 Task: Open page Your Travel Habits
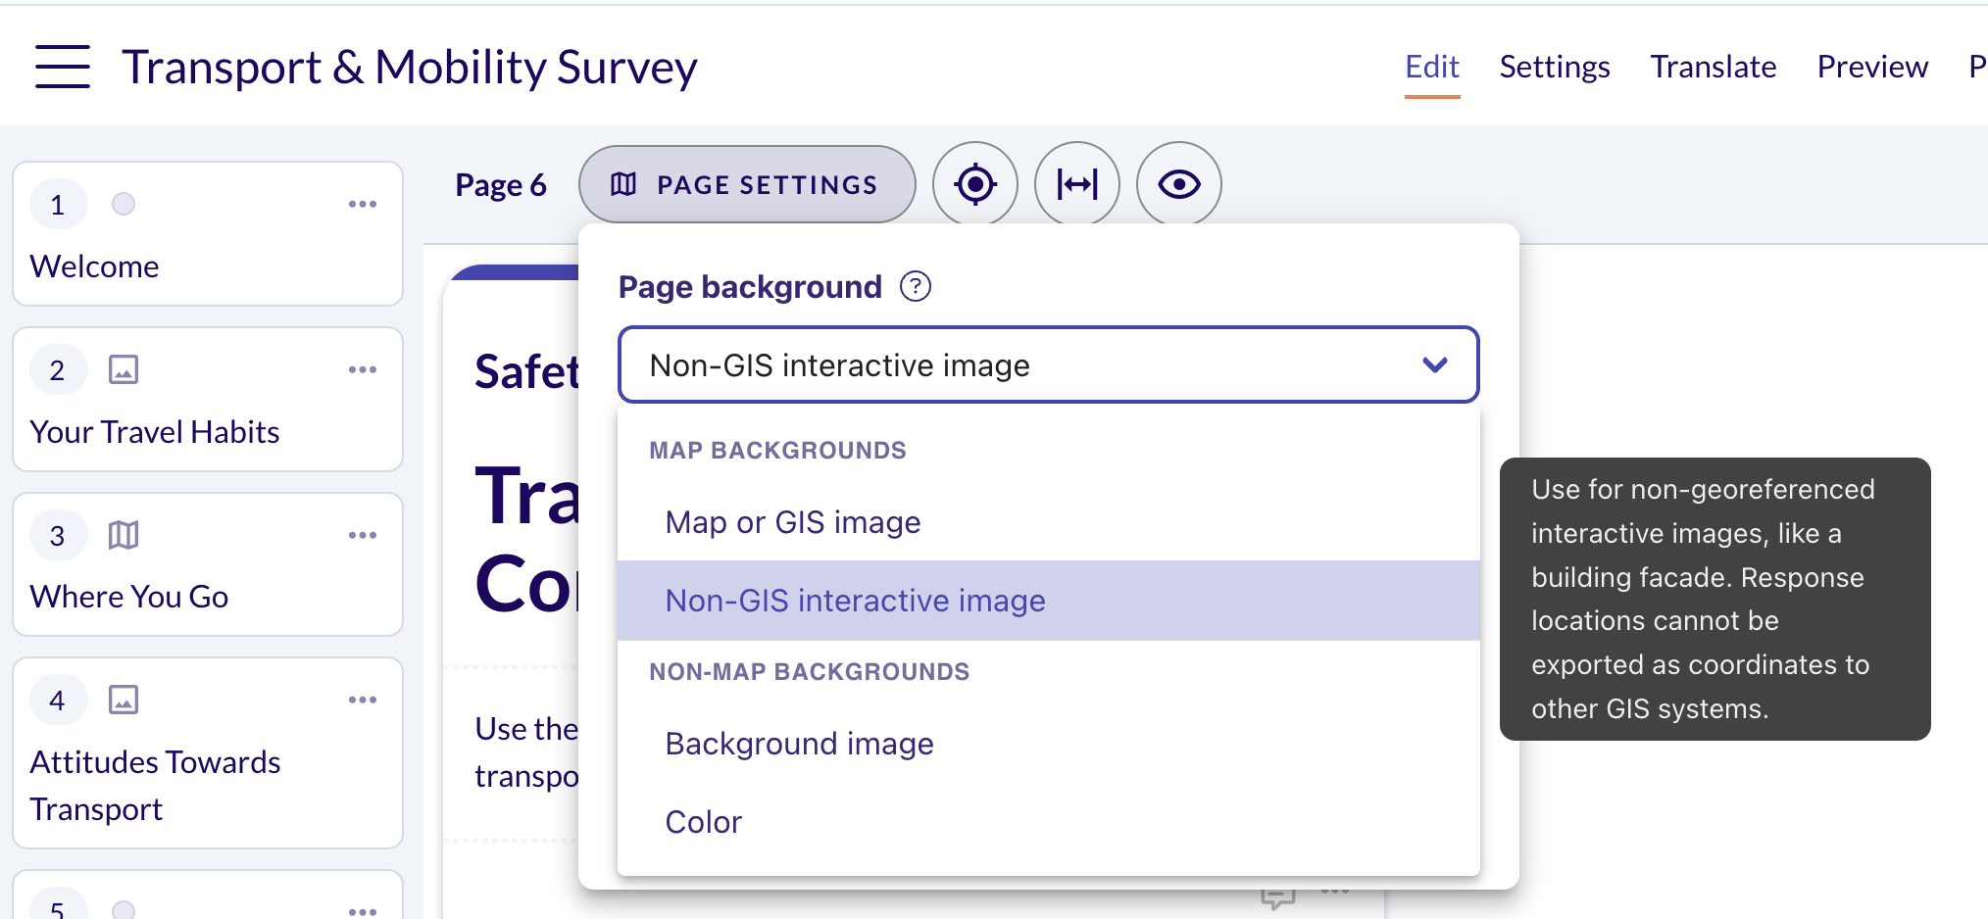[208, 400]
